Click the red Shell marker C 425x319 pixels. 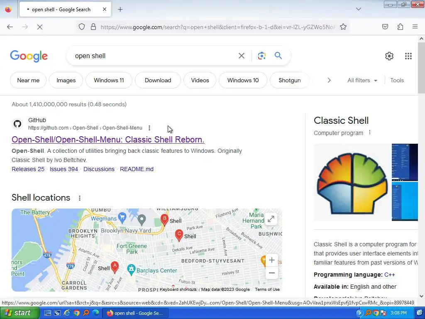pyautogui.click(x=179, y=235)
